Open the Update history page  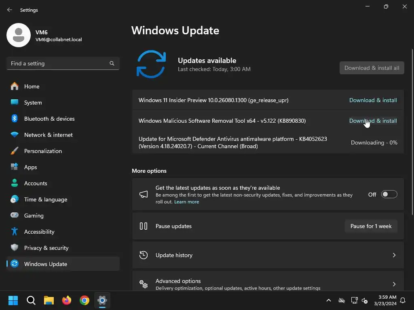[x=268, y=255]
